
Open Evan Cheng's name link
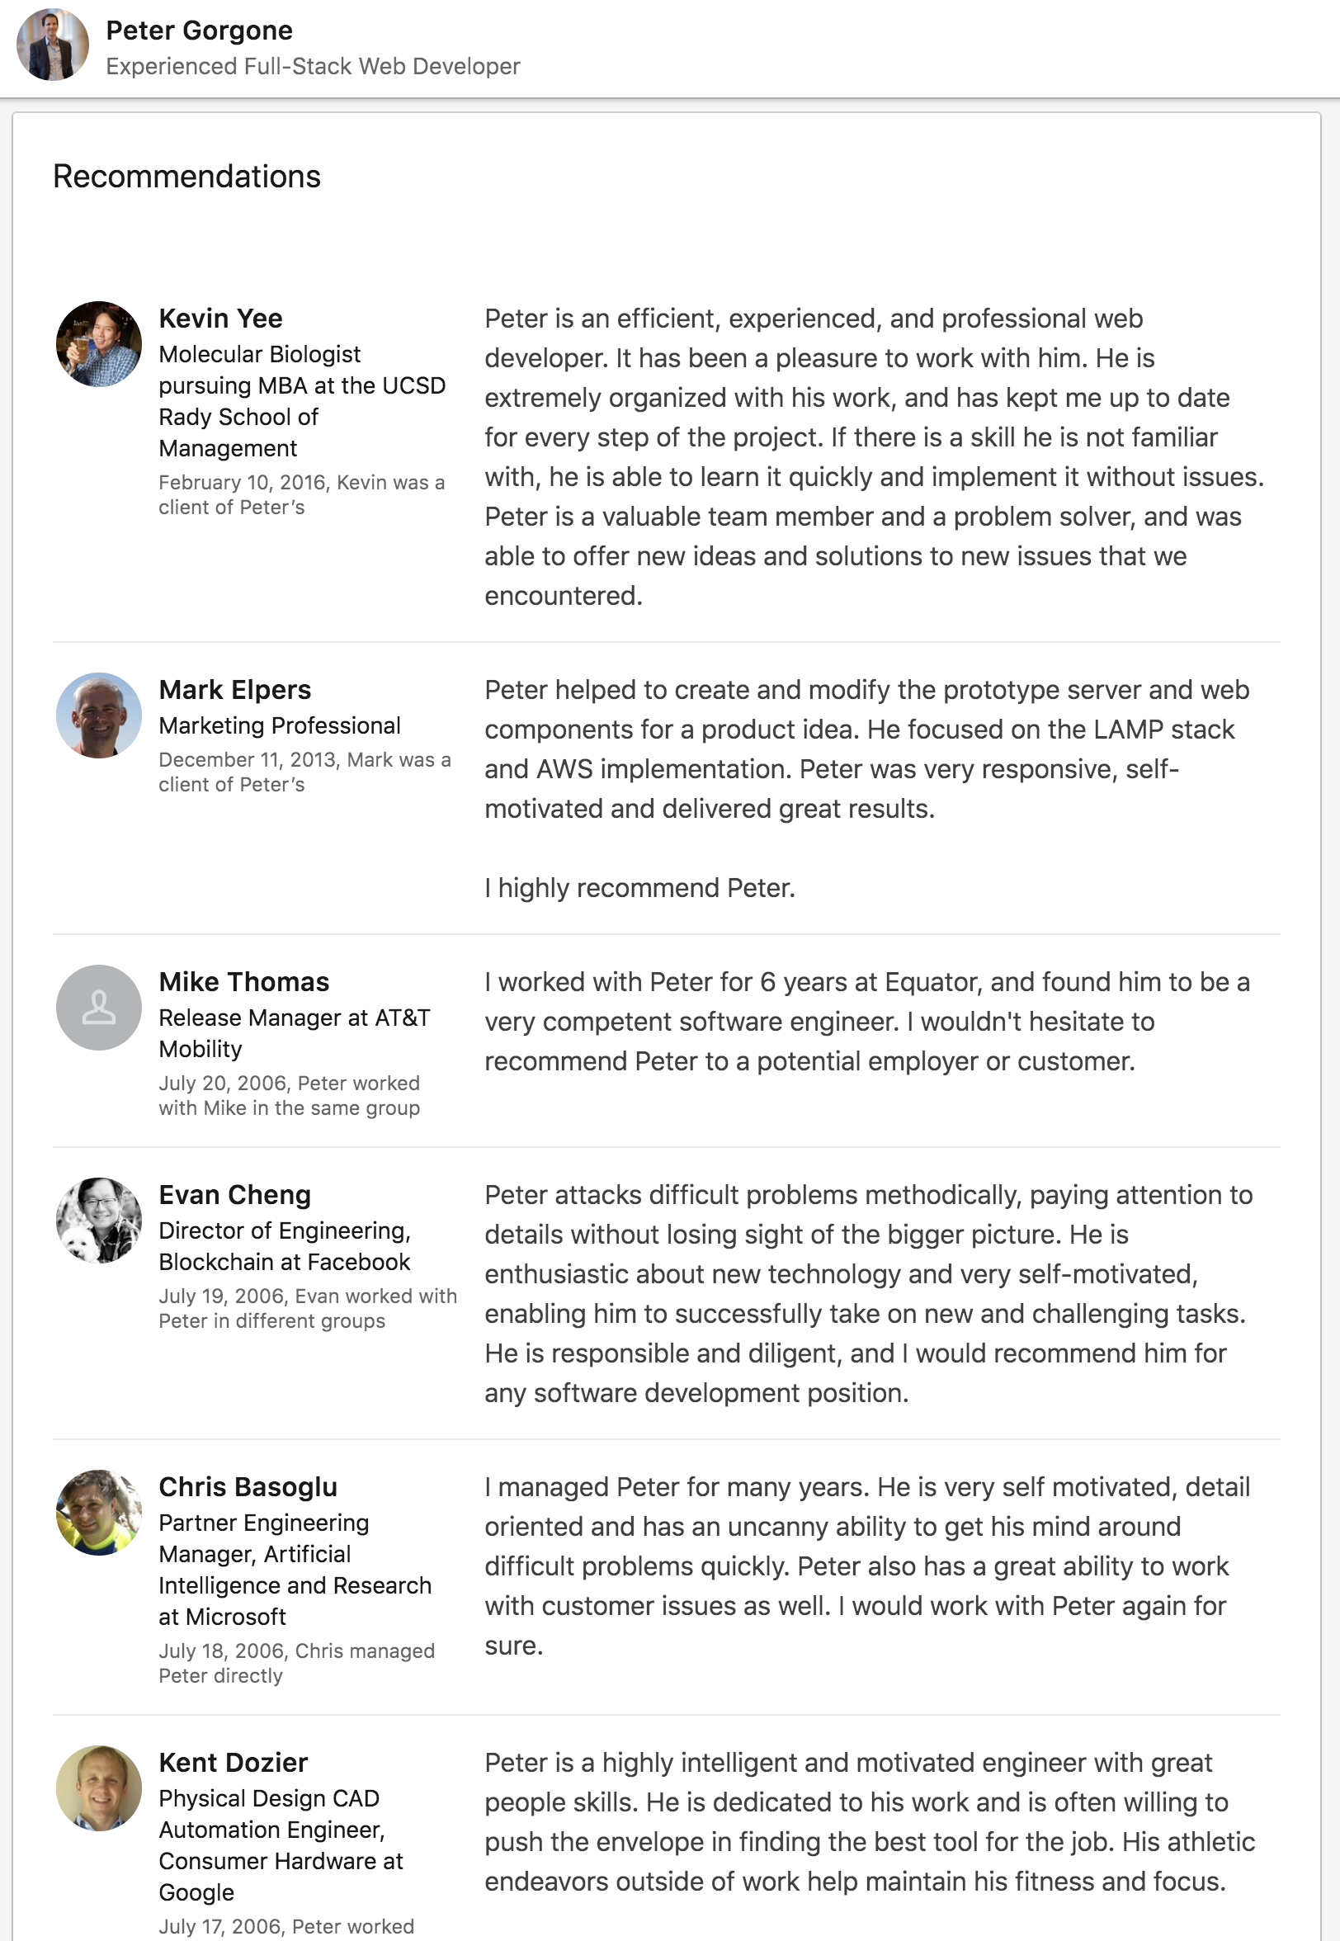pos(235,1195)
